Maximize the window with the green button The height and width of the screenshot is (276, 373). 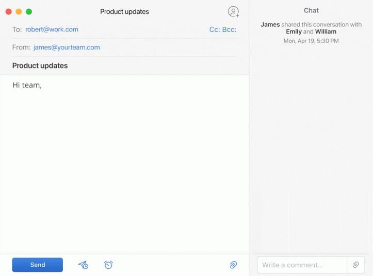click(x=29, y=11)
